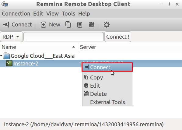Screen dimensions: 182x130
Task: Select the Instance-2 row name
Action: pos(26,64)
